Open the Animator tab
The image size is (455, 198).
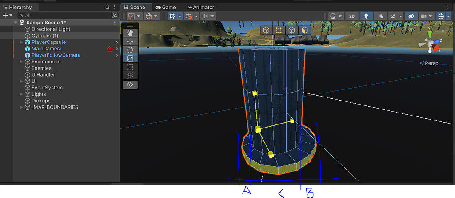click(200, 7)
